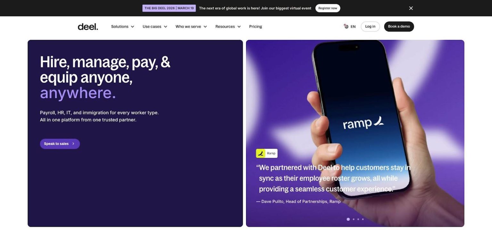The height and width of the screenshot is (230, 492).
Task: Go to the Pricing page
Action: tap(255, 27)
